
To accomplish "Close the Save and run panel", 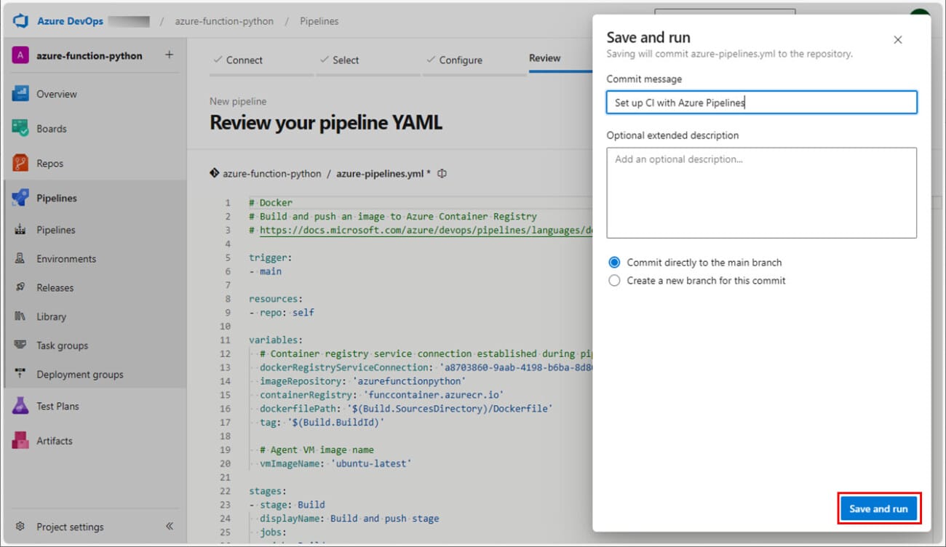I will pos(897,39).
